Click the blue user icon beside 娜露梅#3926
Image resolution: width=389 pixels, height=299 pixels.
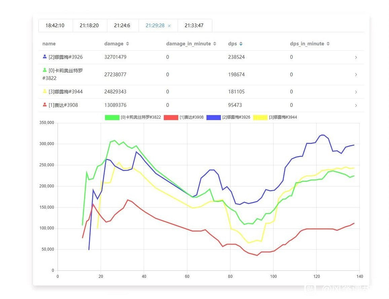pyautogui.click(x=45, y=57)
